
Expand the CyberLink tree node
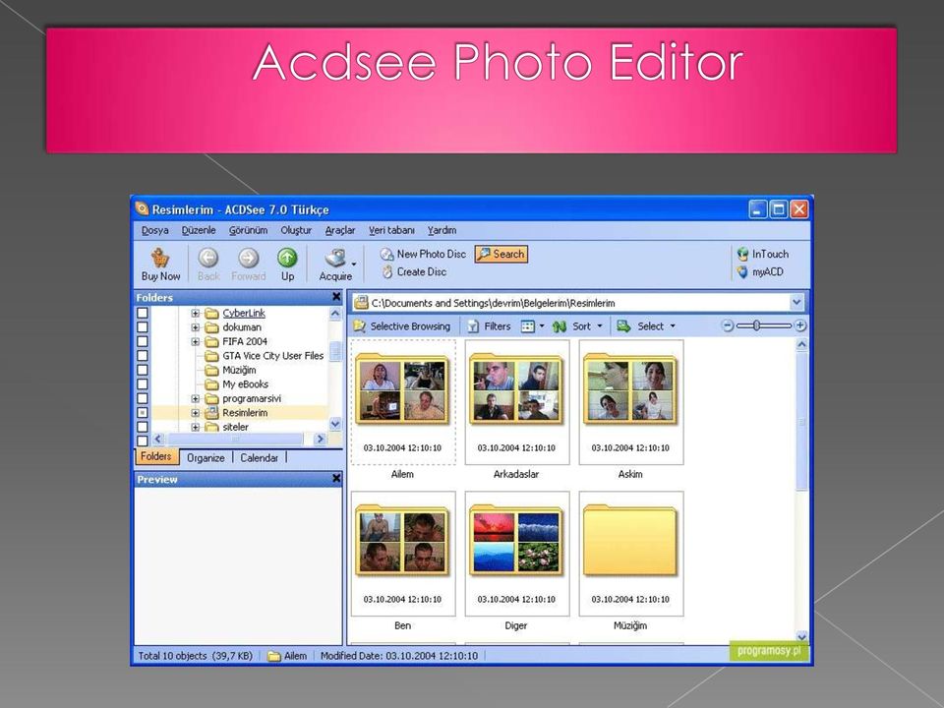point(195,313)
